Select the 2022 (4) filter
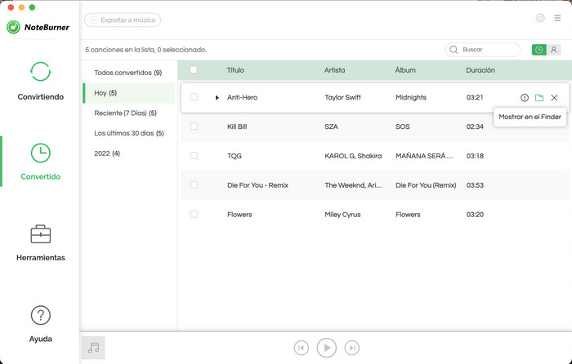The image size is (572, 364). pyautogui.click(x=107, y=153)
